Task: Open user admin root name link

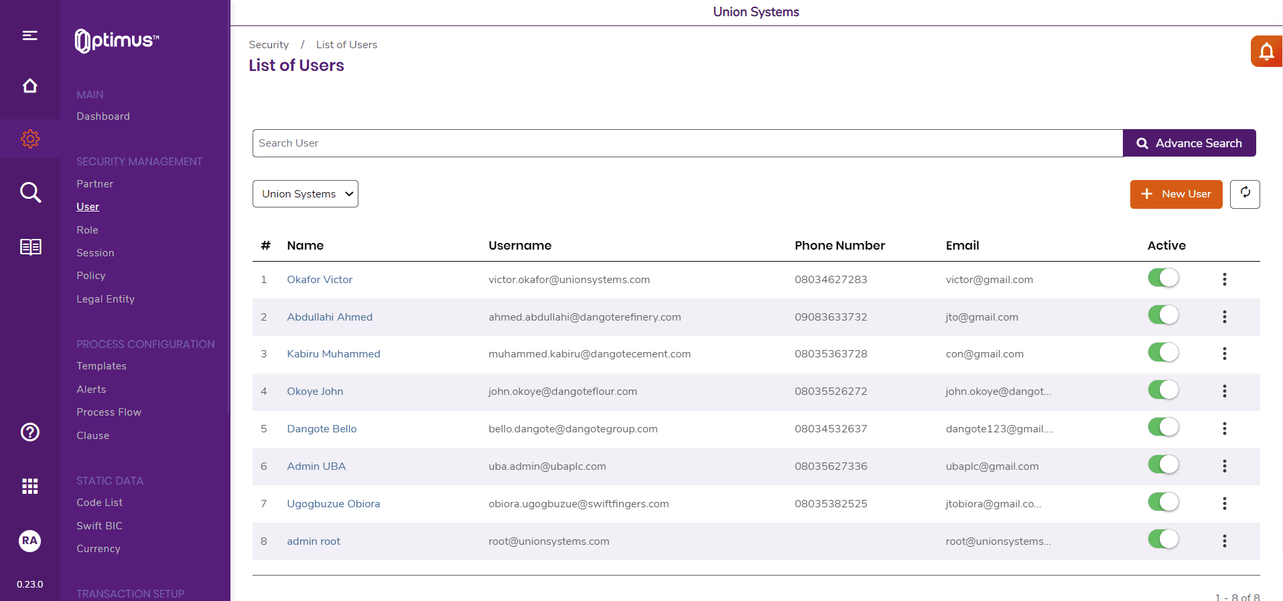Action: coord(314,541)
